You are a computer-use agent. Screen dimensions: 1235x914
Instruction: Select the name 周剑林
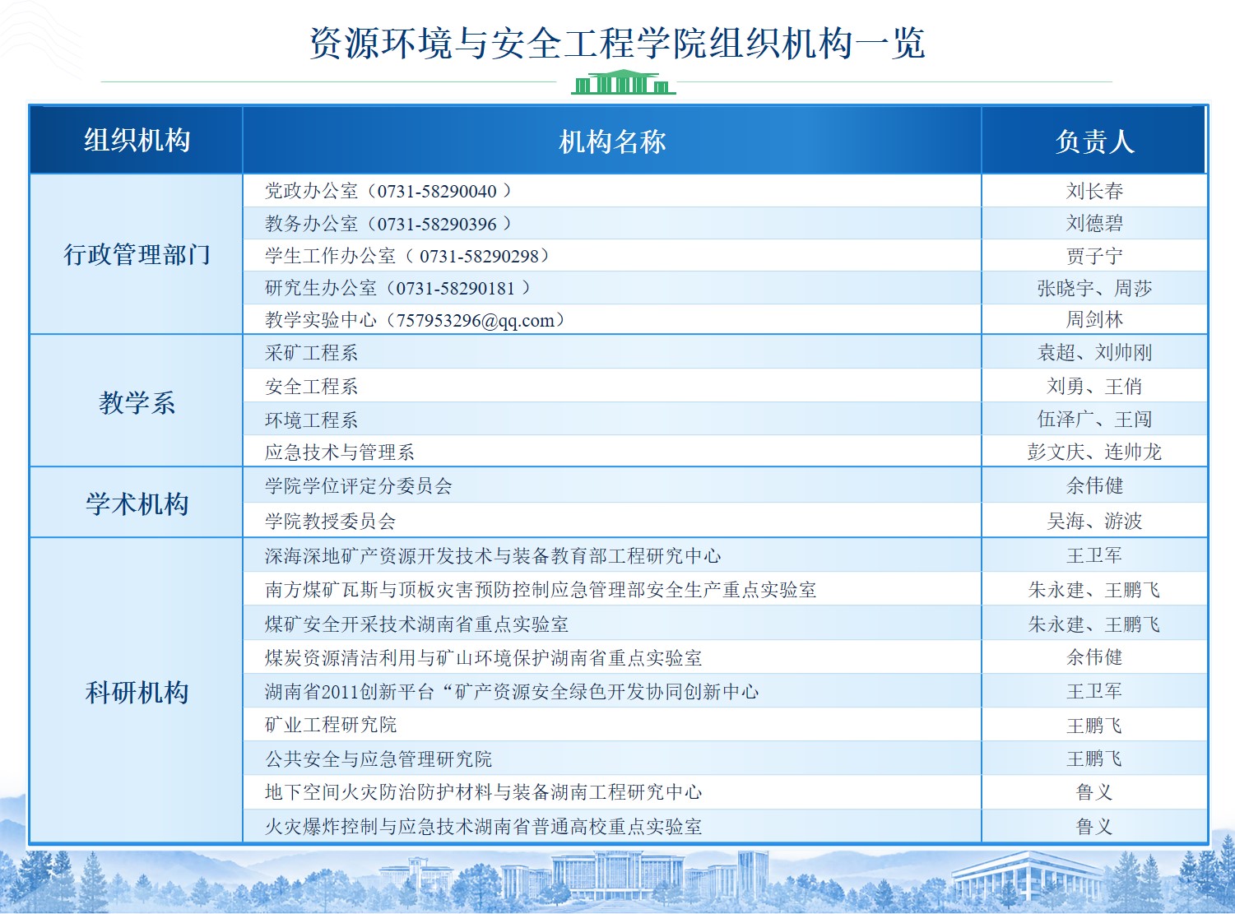click(1094, 319)
